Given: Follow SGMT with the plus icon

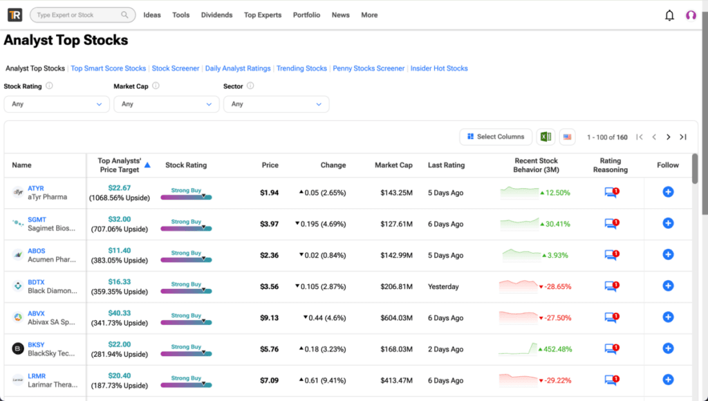Looking at the screenshot, I should [x=669, y=223].
